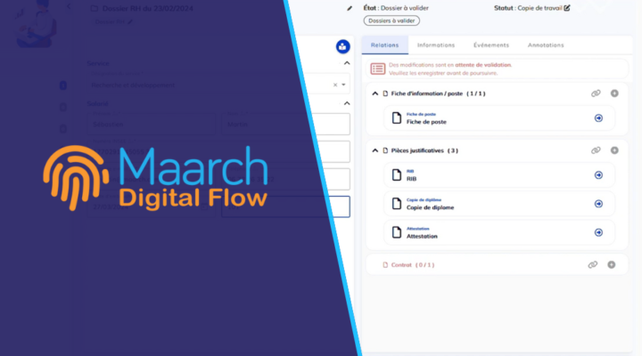Add a document to Fiche d'information / poste
Viewport: 642px width, 356px height.
click(x=613, y=93)
